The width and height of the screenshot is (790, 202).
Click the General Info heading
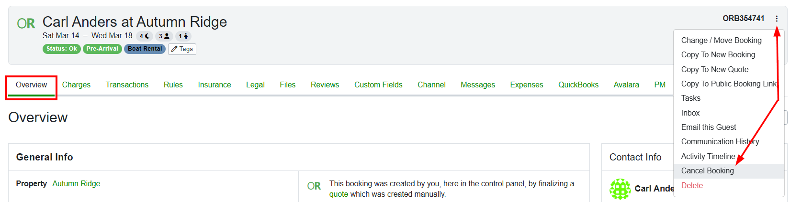tap(45, 157)
